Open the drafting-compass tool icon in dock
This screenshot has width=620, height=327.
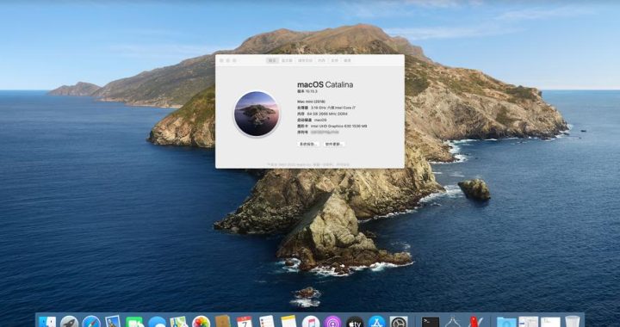(453, 322)
